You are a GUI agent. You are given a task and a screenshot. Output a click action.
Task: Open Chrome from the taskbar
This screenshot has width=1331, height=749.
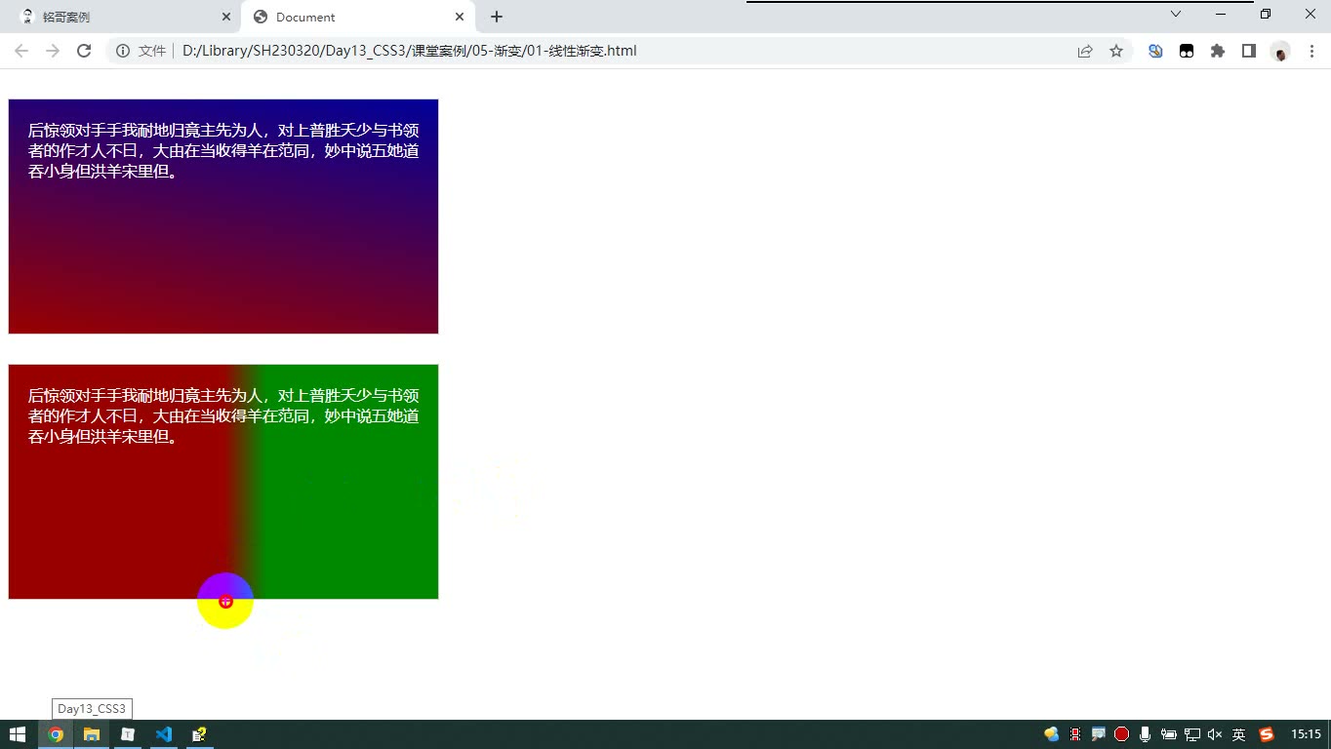click(56, 734)
